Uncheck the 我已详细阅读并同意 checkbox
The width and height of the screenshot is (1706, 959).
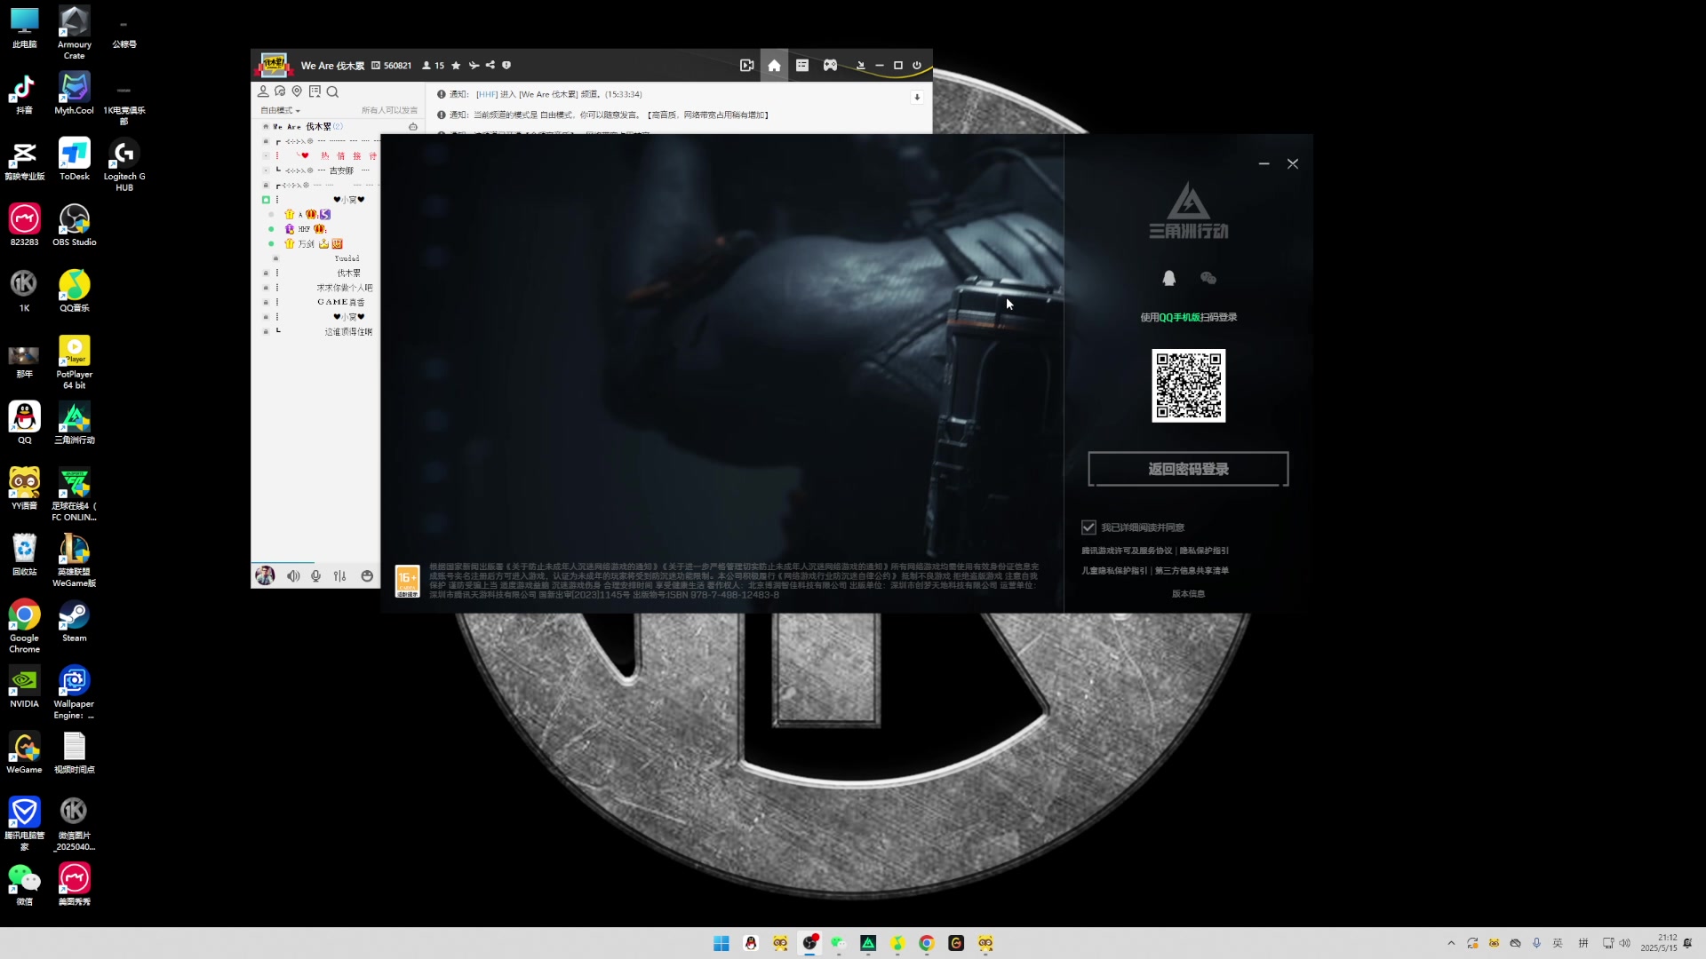coord(1088,527)
